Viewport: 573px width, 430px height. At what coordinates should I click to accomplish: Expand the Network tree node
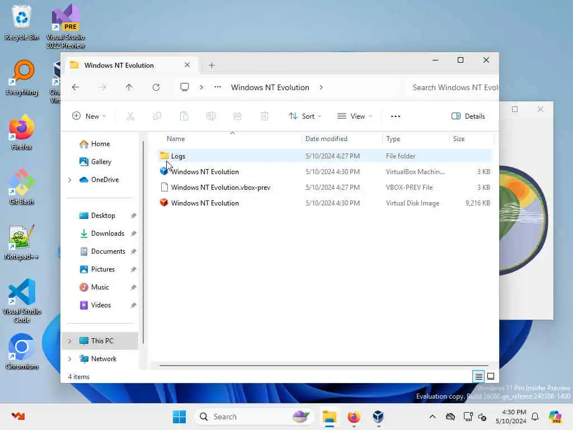(70, 359)
